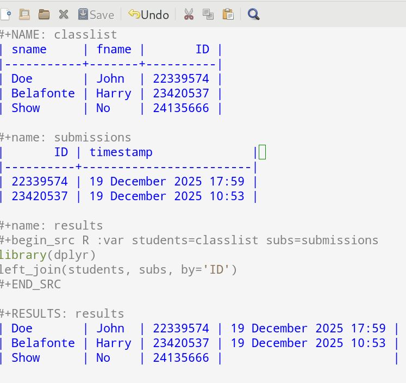Click the X kill buffer icon
The image size is (406, 383).
click(64, 14)
